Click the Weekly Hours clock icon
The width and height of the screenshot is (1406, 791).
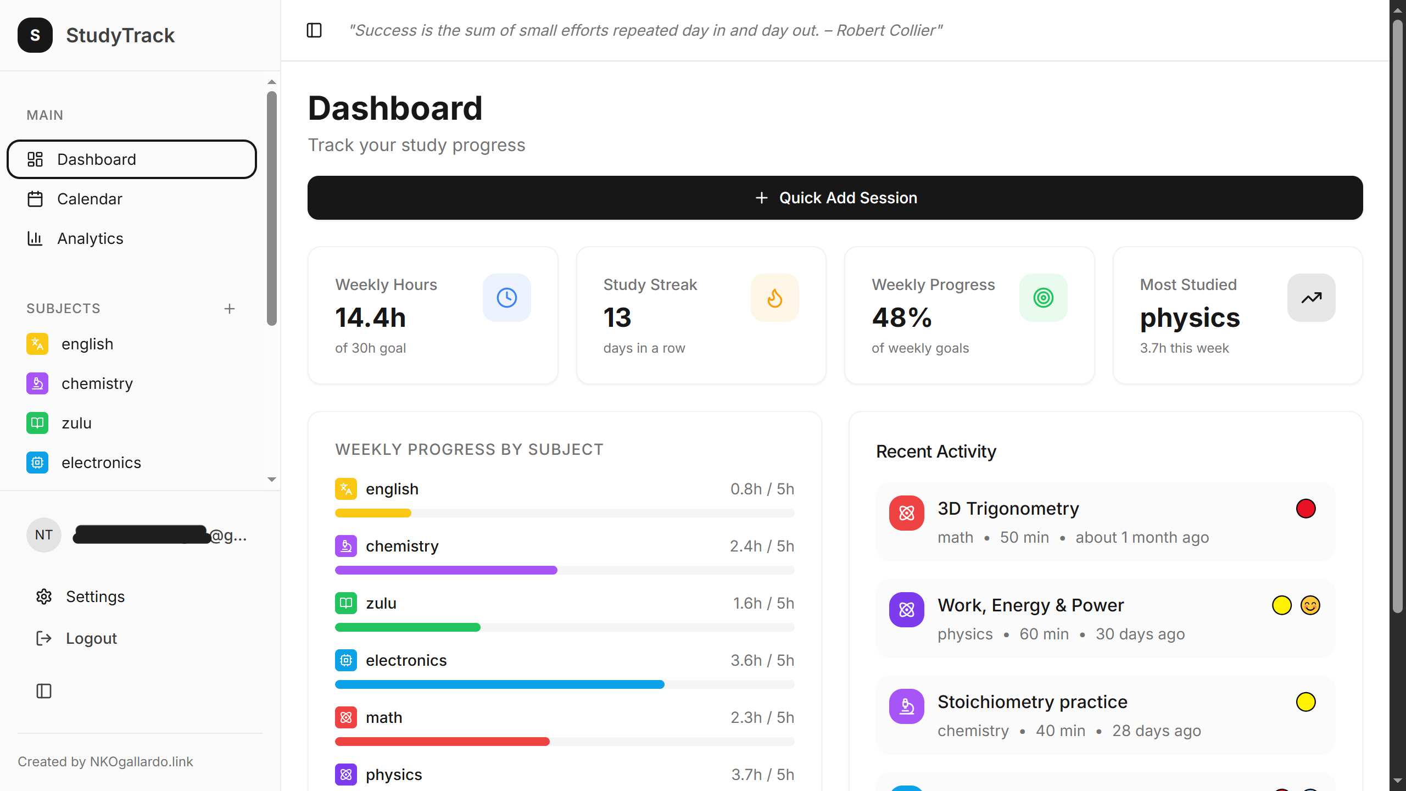tap(507, 298)
